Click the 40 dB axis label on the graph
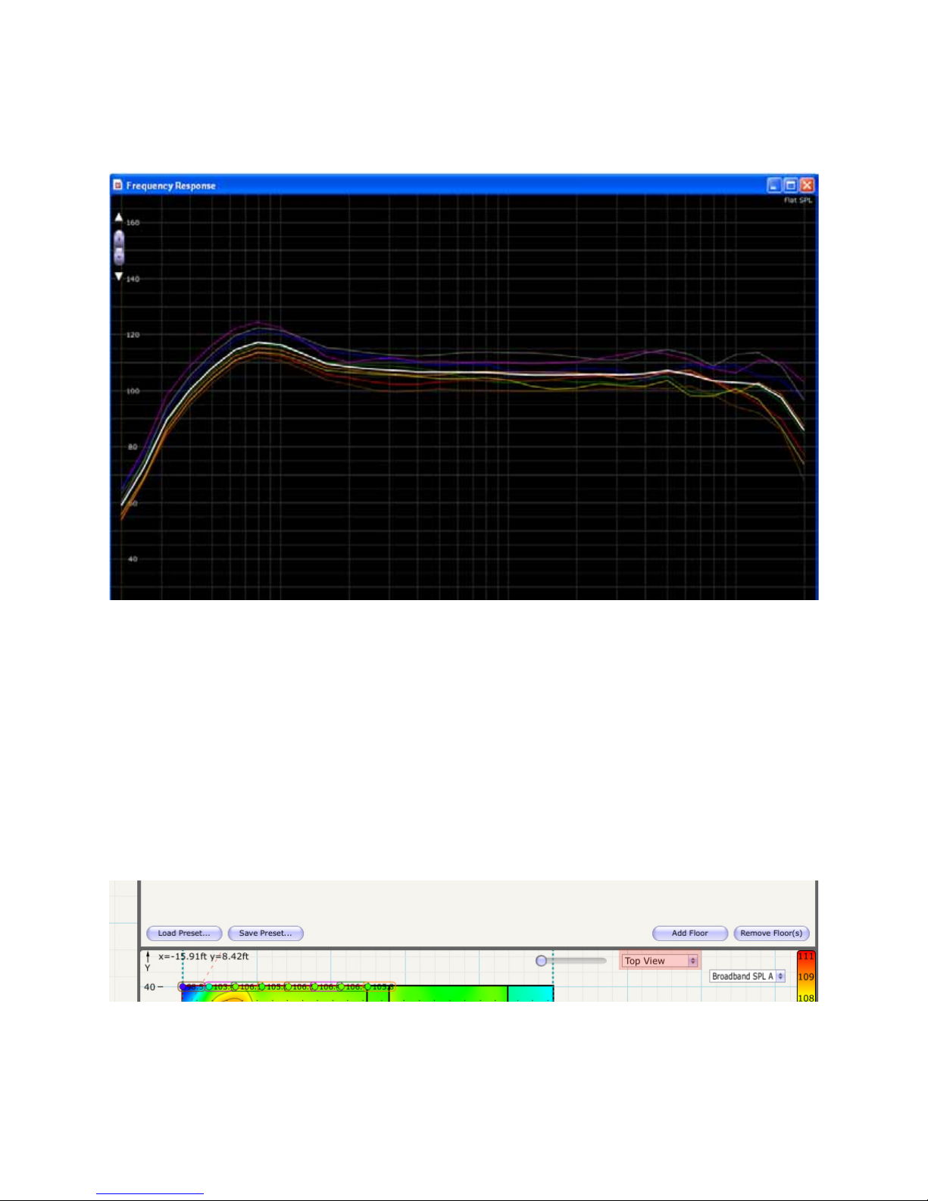 pyautogui.click(x=133, y=559)
